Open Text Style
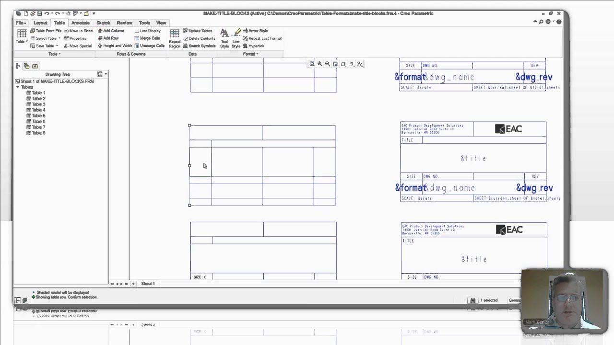614x345 pixels. click(224, 38)
